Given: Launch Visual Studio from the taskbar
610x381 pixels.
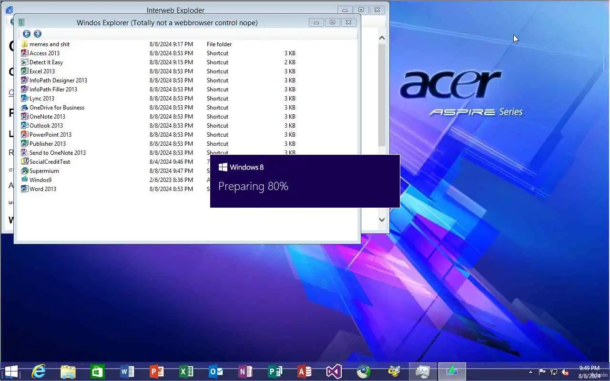Looking at the screenshot, I should point(334,371).
